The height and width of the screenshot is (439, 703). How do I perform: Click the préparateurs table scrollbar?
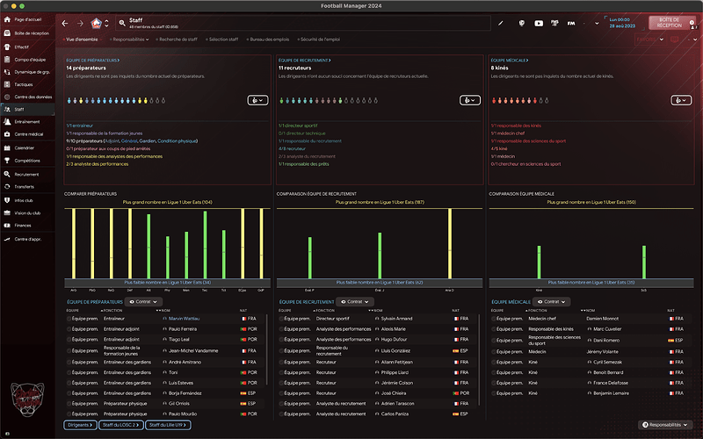pyautogui.click(x=267, y=349)
